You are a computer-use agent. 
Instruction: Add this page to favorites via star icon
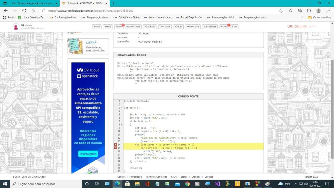tap(281, 11)
